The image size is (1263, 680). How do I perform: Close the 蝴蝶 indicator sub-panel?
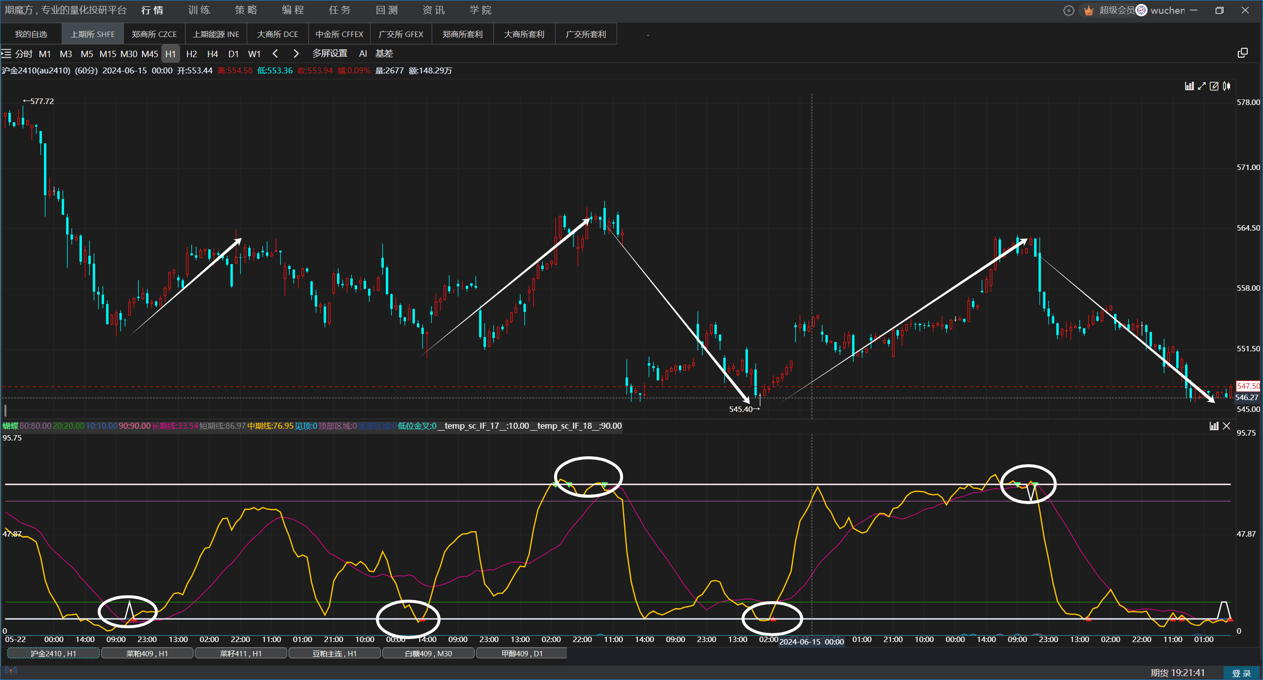coord(1226,426)
